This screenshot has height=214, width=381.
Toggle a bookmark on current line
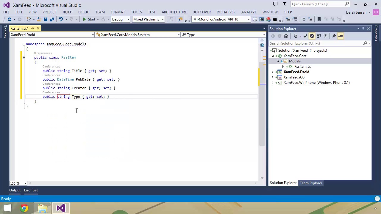(x=319, y=19)
